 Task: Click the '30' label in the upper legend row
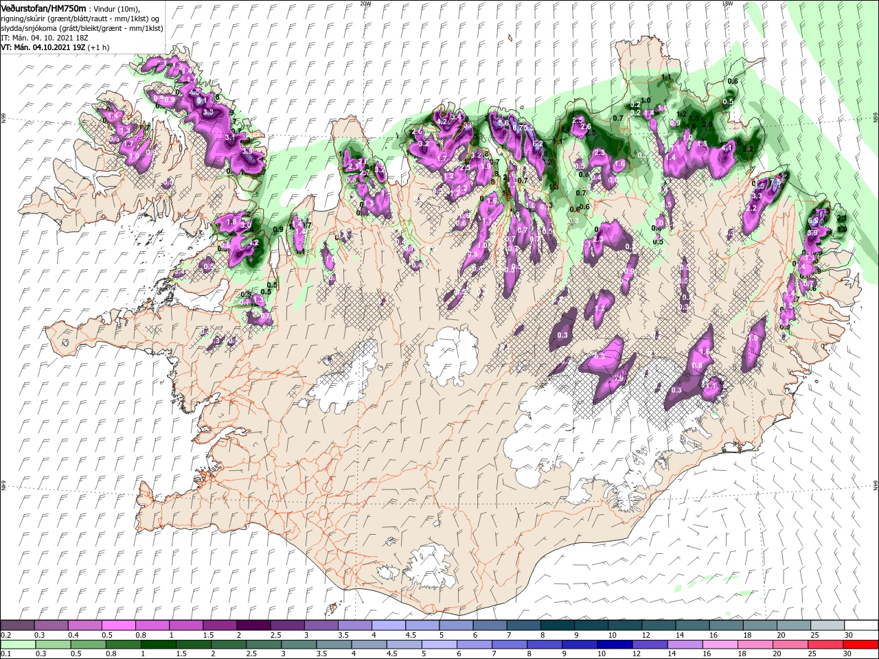847,635
